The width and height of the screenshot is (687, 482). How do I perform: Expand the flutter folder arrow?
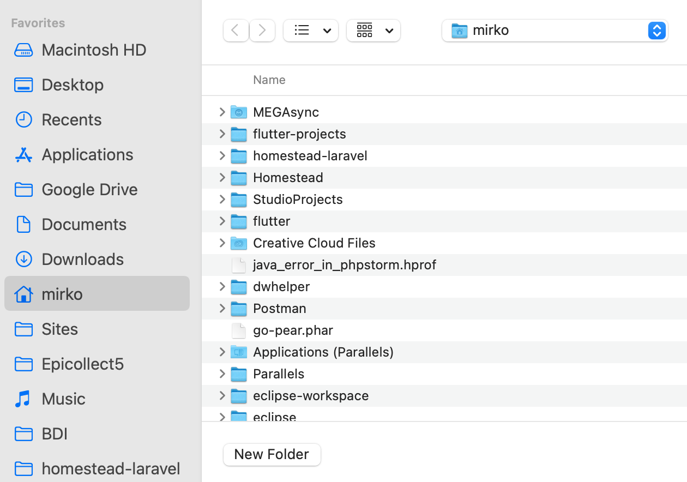pyautogui.click(x=222, y=221)
